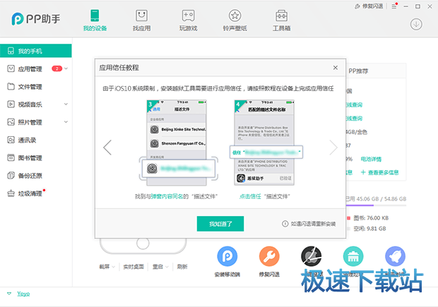
Task: Click the purple bell ringtone icon
Action: pyautogui.click(x=395, y=256)
